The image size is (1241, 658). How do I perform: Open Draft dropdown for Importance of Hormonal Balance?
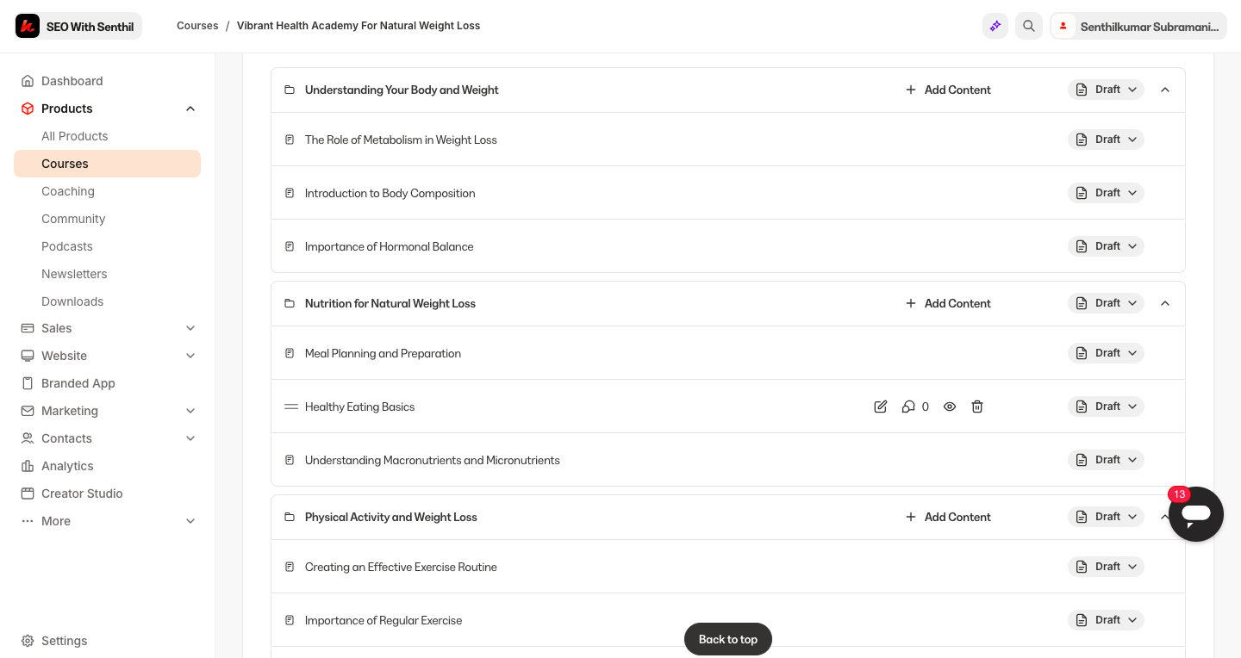coord(1106,246)
